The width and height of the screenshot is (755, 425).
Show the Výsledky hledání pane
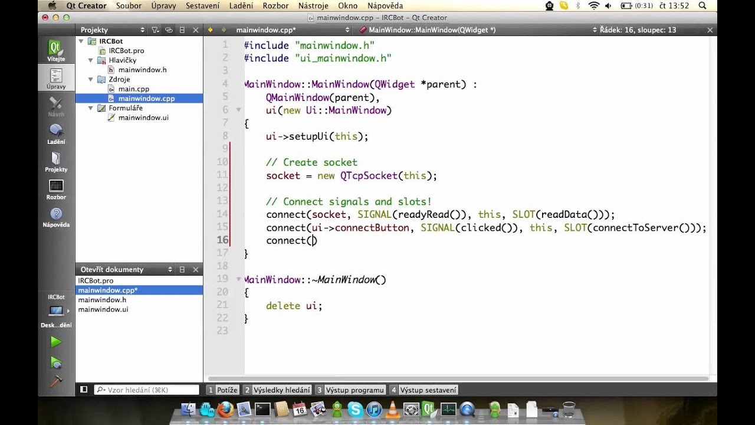click(277, 390)
